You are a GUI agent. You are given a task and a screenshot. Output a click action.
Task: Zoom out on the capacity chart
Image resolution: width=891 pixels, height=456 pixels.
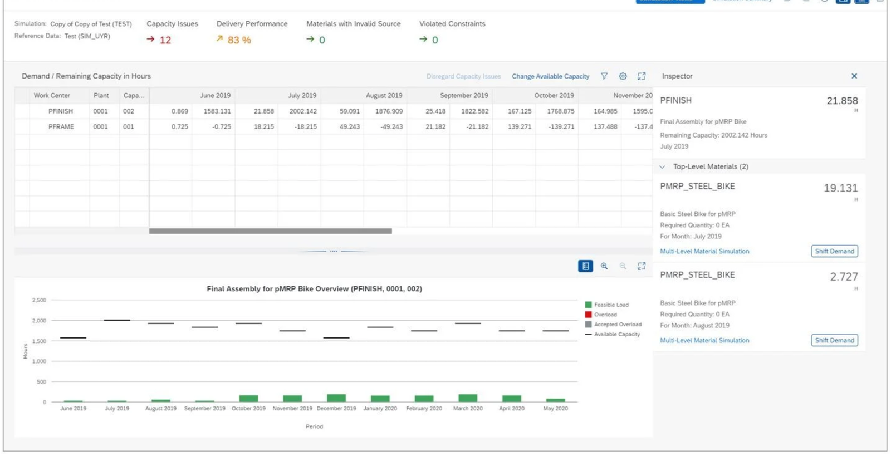click(623, 266)
